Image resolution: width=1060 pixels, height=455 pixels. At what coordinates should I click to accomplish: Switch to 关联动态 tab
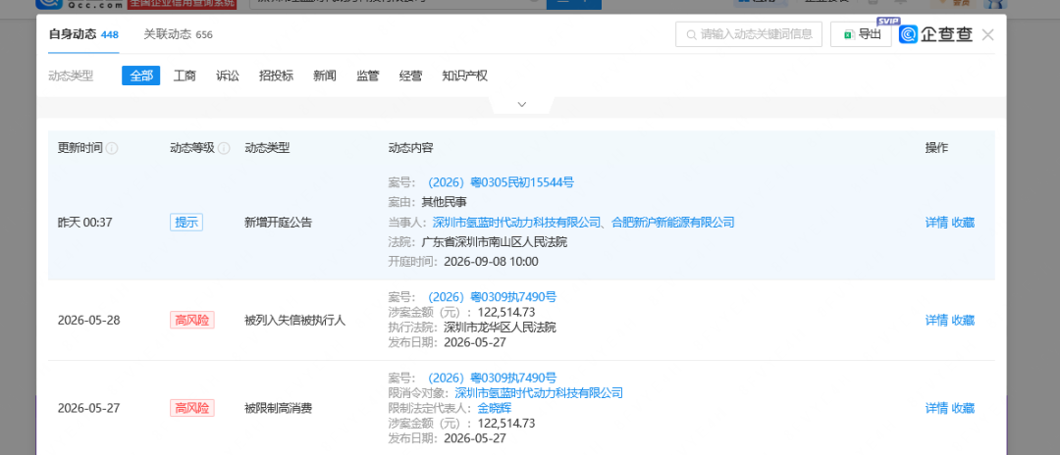pos(178,34)
